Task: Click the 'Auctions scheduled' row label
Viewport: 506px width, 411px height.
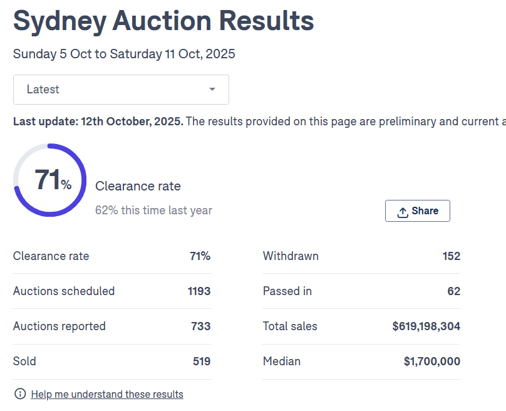Action: tap(64, 291)
